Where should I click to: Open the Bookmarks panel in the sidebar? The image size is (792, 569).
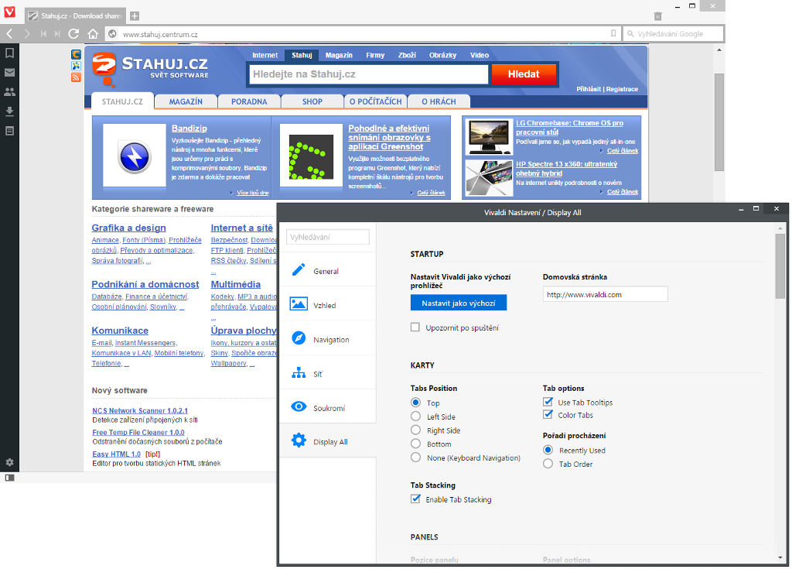click(x=9, y=53)
